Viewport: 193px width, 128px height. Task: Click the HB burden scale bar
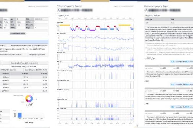(x=169, y=111)
